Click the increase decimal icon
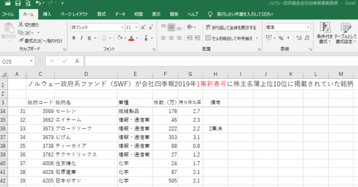 [x=299, y=38]
